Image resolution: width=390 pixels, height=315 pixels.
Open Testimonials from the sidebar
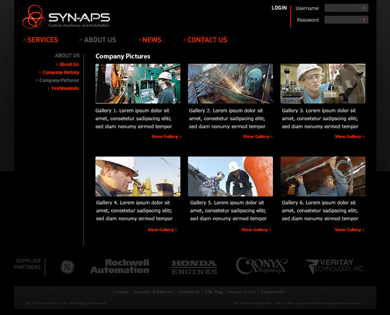(65, 88)
